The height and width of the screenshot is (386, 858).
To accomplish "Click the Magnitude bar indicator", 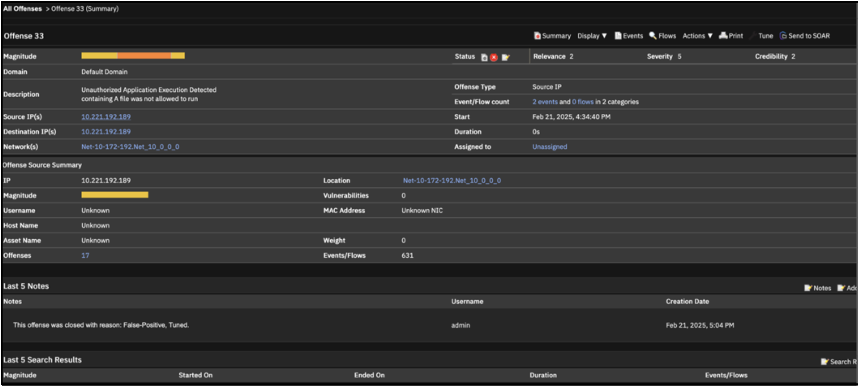I will pyautogui.click(x=133, y=56).
